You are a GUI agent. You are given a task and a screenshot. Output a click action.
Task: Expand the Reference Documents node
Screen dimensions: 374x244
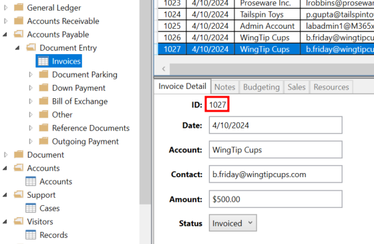(31, 128)
